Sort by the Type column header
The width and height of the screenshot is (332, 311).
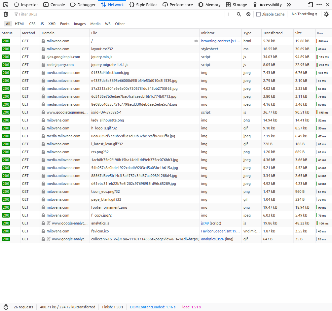click(251, 33)
